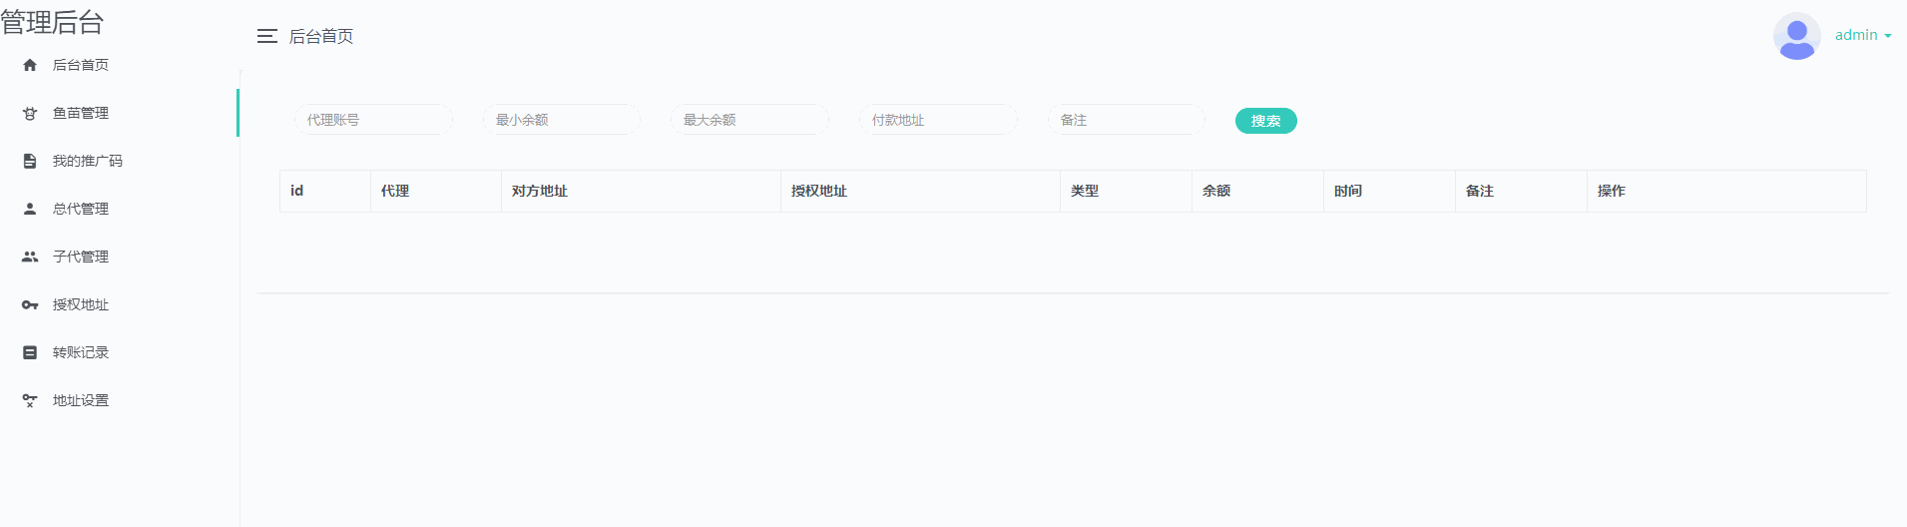Click into the 最小余额 field
This screenshot has width=1907, height=527.
562,120
